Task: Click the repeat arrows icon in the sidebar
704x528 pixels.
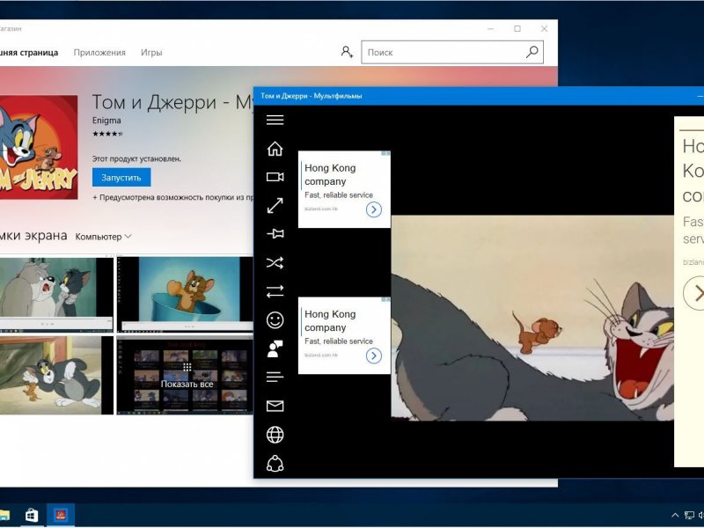Action: point(275,291)
